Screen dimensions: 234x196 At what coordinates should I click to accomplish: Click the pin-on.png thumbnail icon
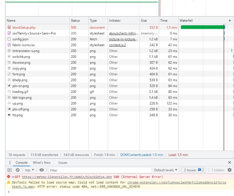pyautogui.click(x=9, y=86)
